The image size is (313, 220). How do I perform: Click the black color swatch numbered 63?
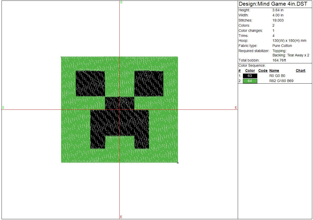(x=250, y=76)
